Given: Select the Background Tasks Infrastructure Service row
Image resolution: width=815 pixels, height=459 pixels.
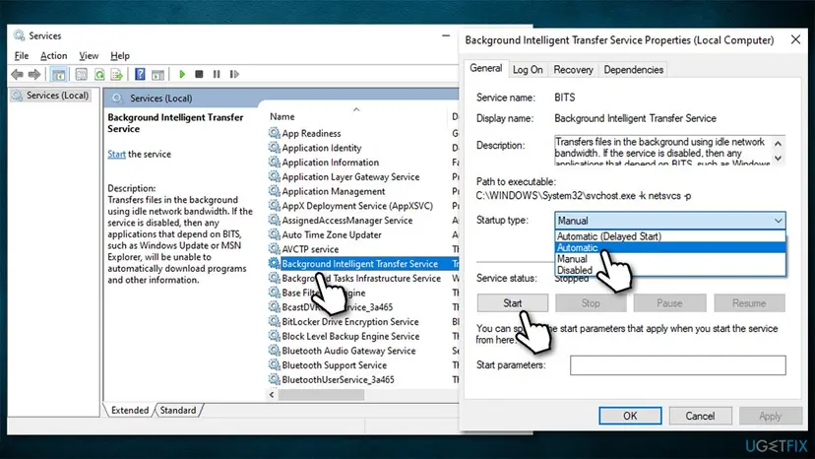Looking at the screenshot, I should click(x=361, y=279).
